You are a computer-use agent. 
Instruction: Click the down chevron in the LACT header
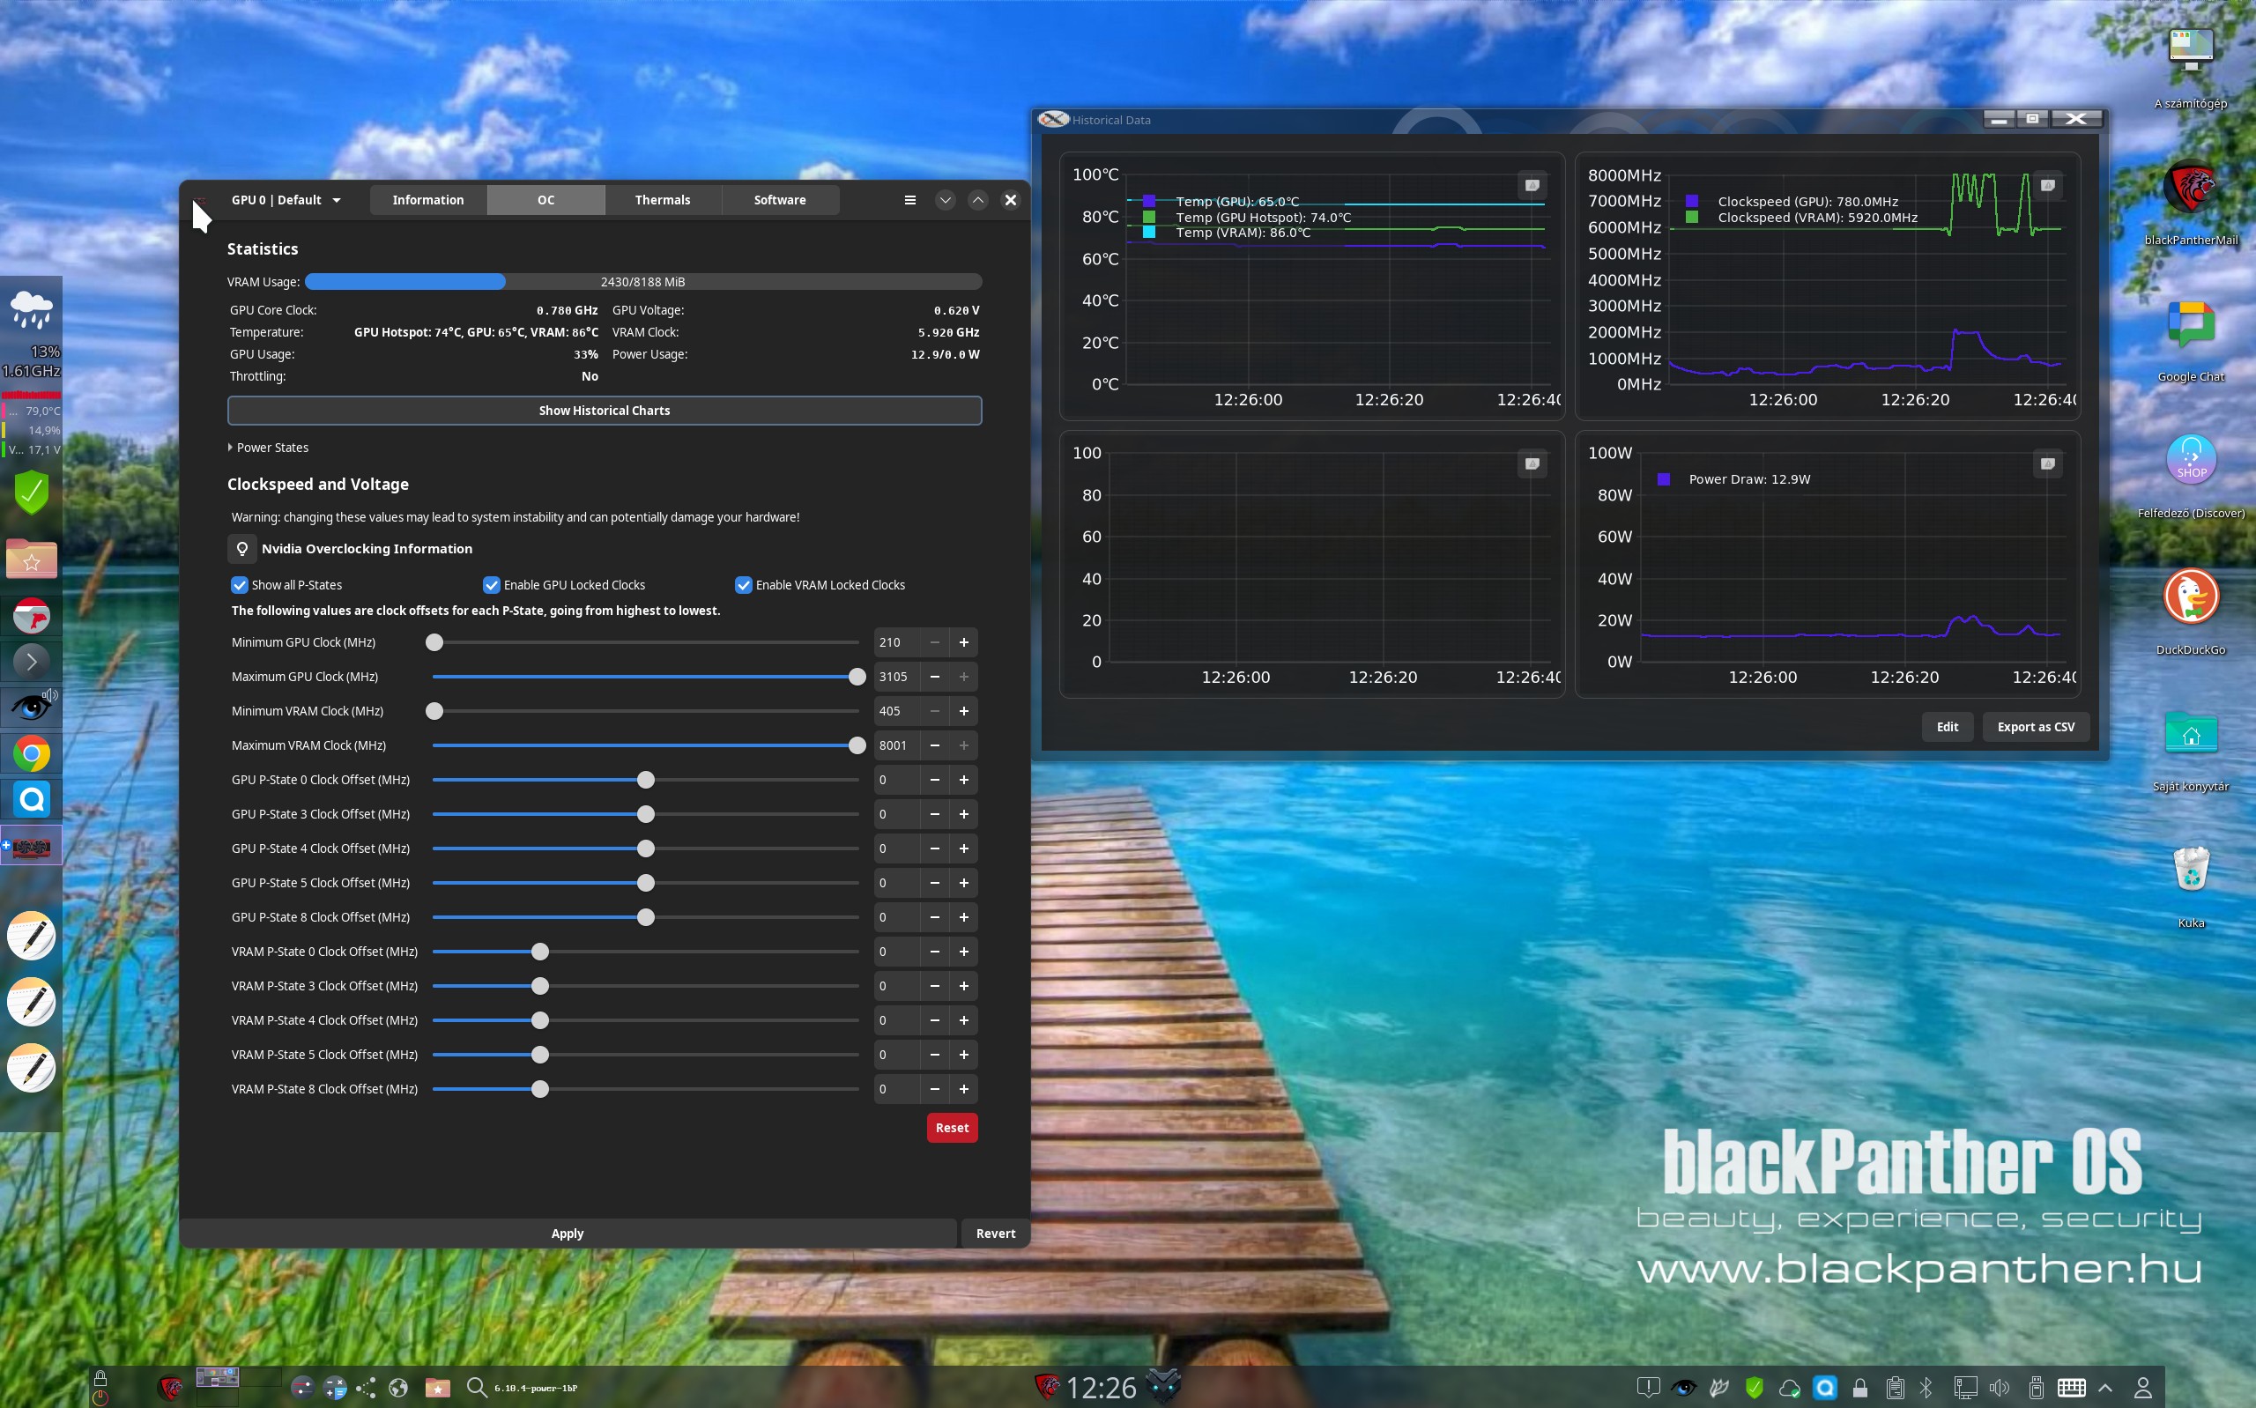(x=945, y=200)
